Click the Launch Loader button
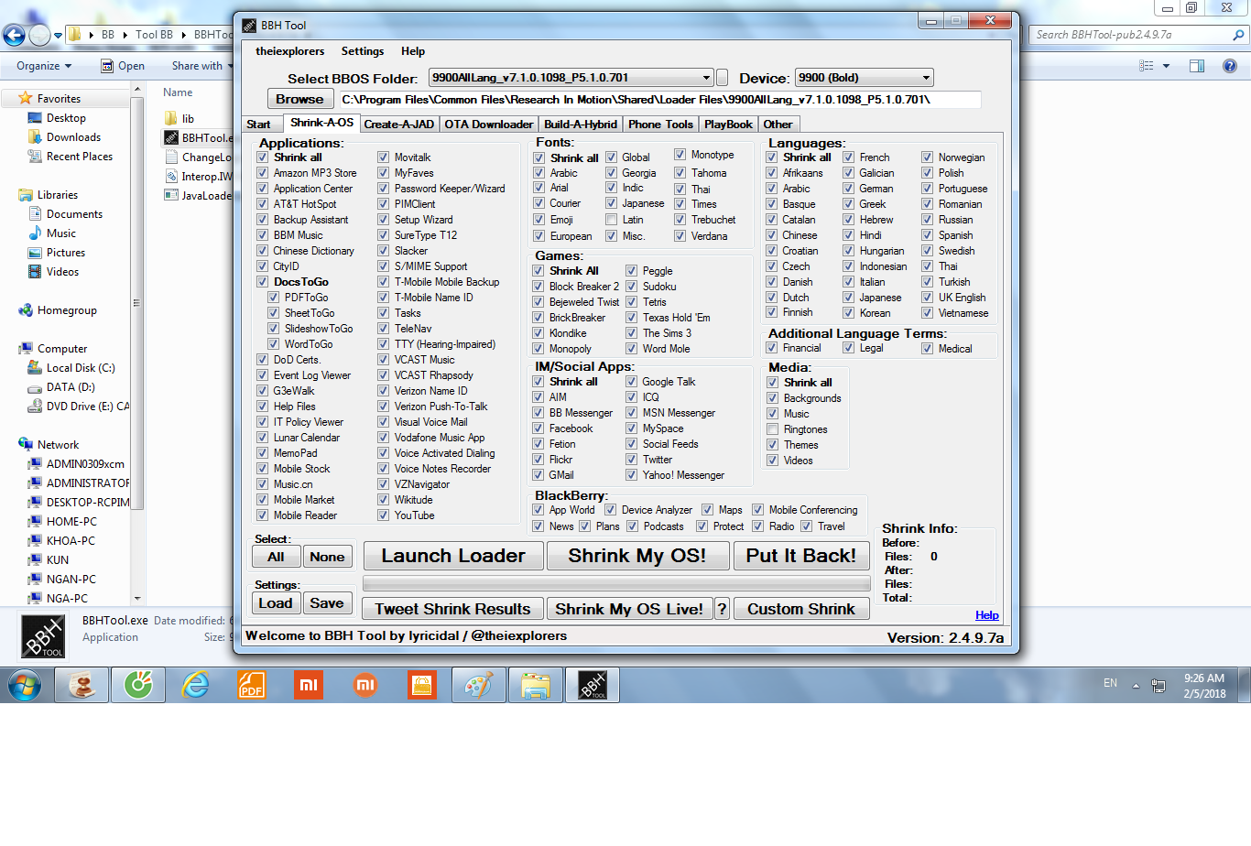Screen dimensions: 1251x846 click(453, 556)
